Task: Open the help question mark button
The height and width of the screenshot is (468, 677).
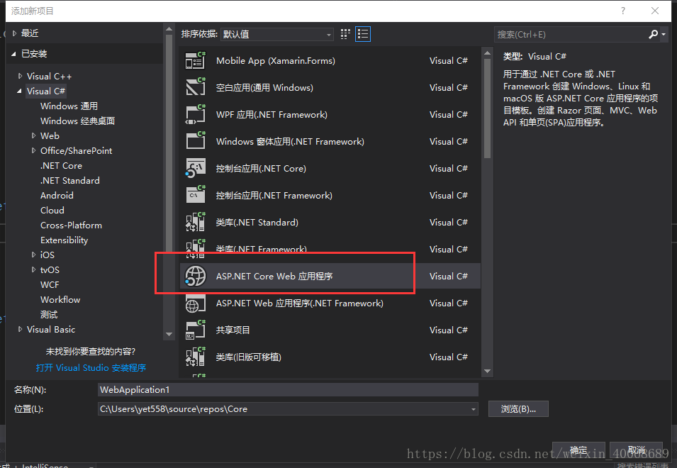Action: click(622, 11)
